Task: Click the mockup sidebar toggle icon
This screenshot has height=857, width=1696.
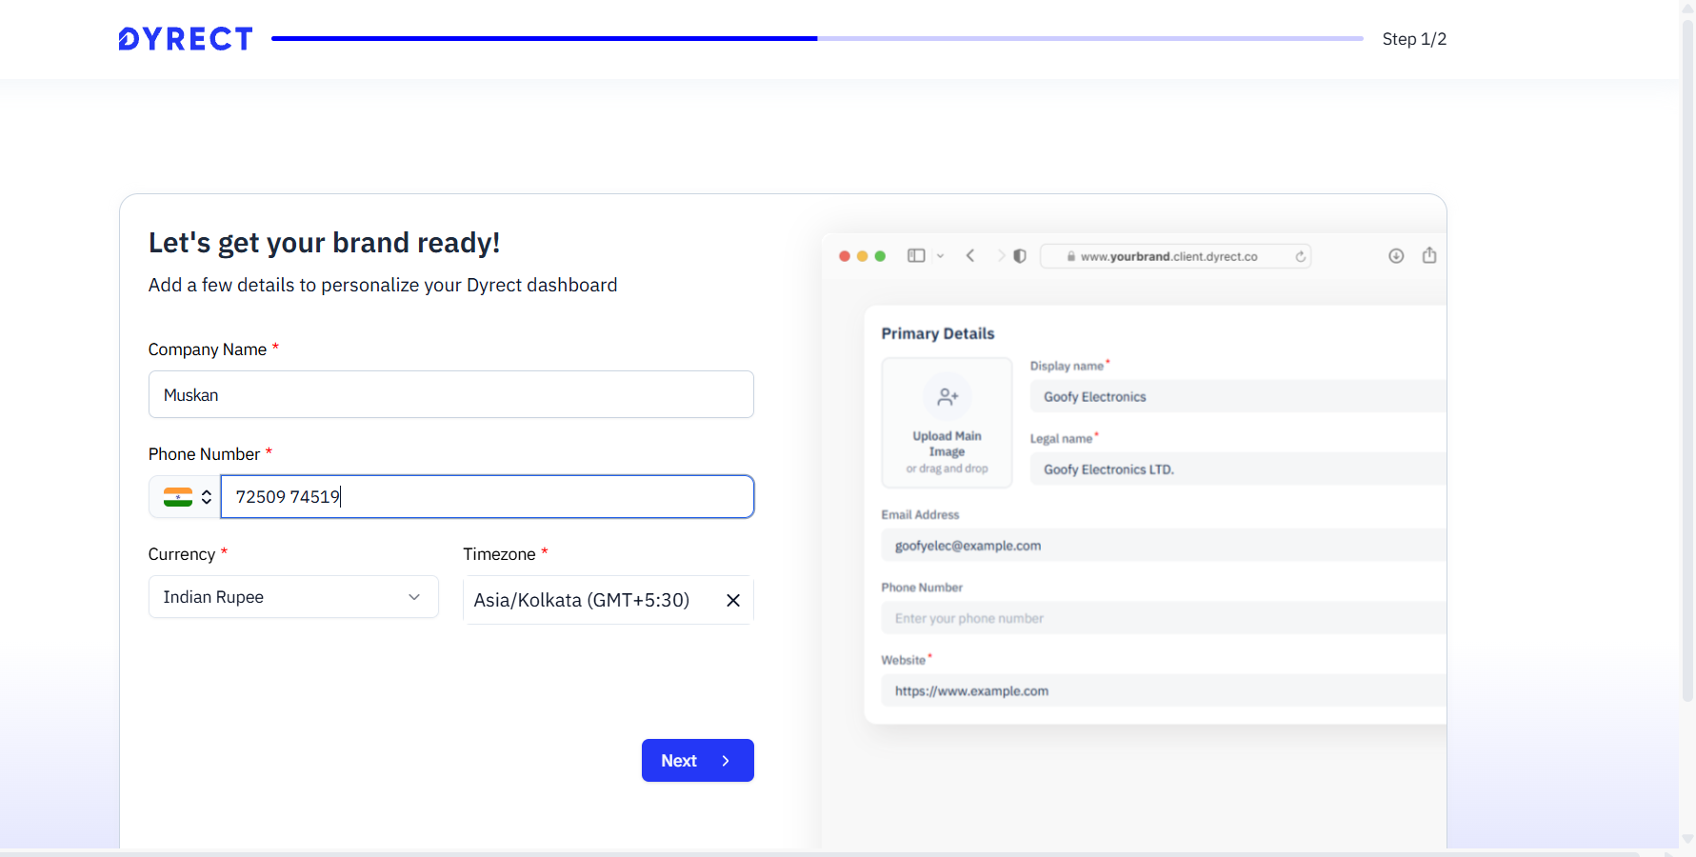Action: (x=916, y=256)
